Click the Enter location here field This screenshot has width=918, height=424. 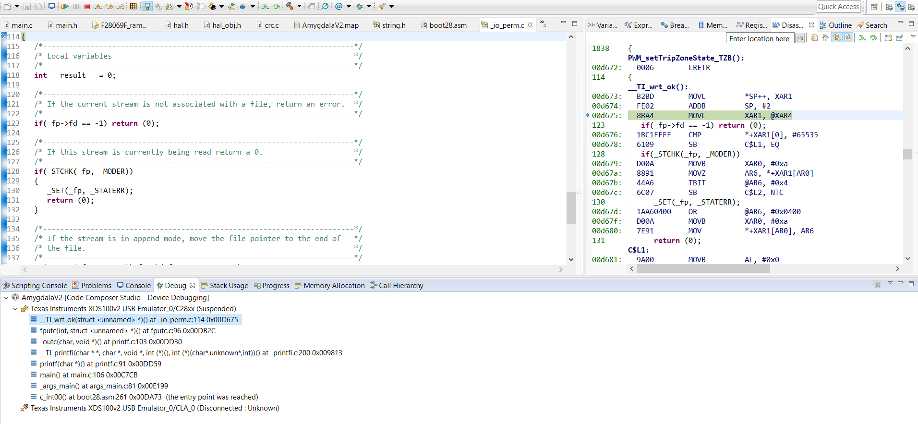coord(759,38)
